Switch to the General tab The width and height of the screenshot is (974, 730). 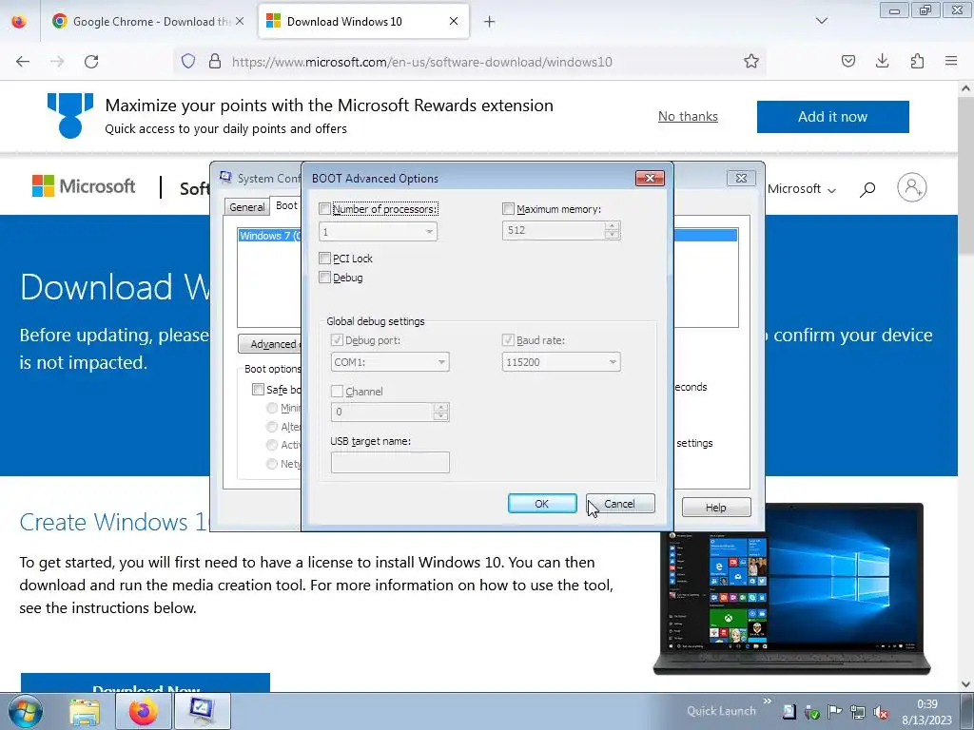[x=246, y=207]
